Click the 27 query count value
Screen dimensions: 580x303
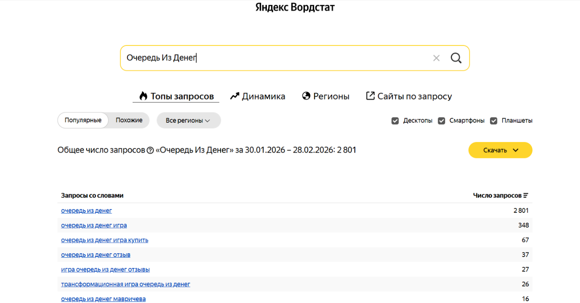[x=525, y=269]
